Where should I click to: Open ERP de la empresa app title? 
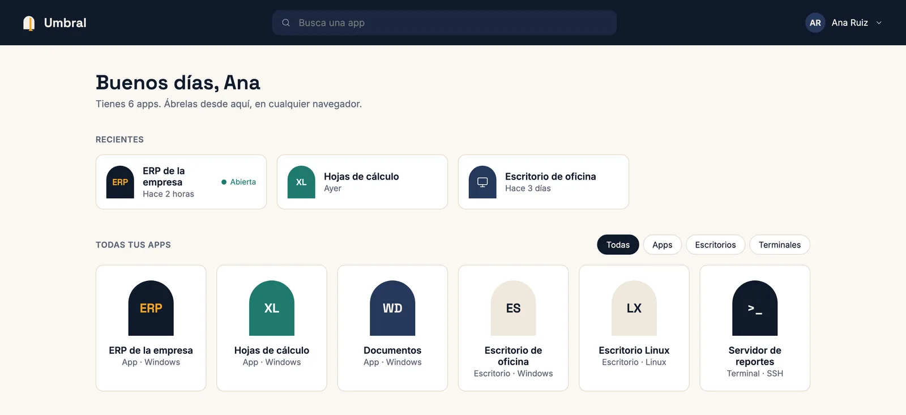151,350
